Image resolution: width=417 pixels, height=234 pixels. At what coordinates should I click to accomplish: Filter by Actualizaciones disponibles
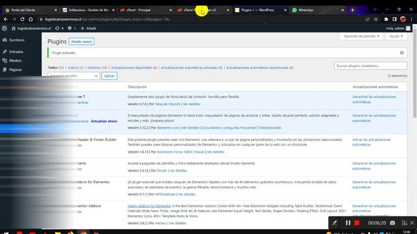pyautogui.click(x=134, y=68)
